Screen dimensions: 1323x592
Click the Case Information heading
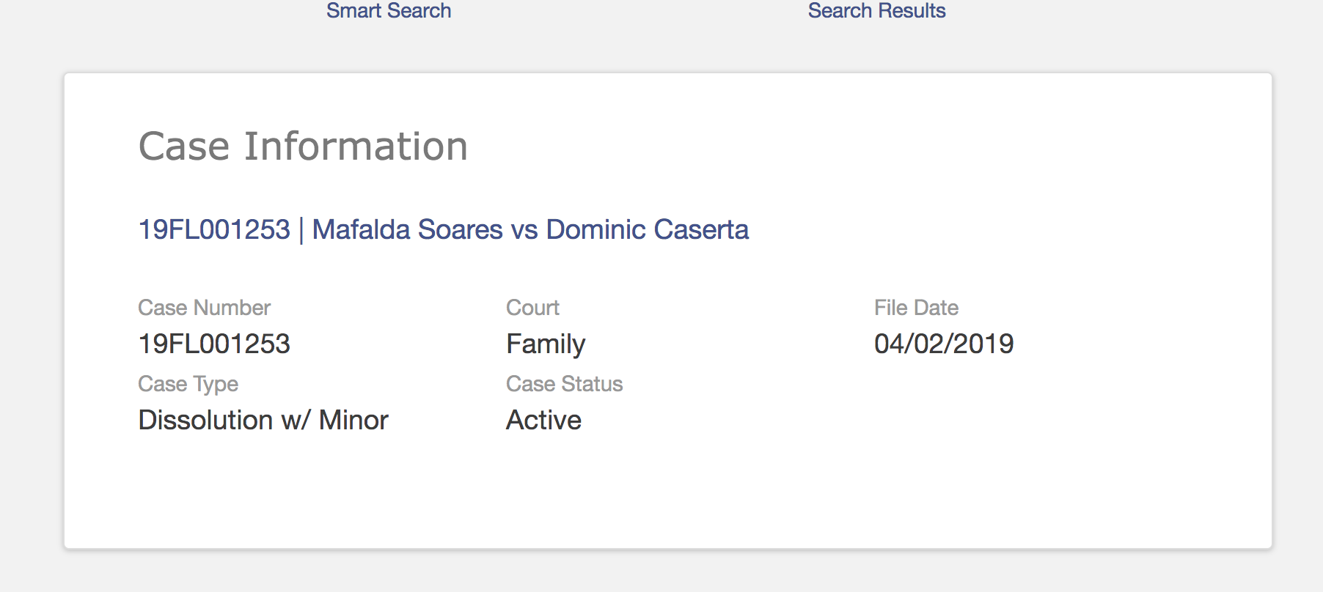pyautogui.click(x=303, y=146)
